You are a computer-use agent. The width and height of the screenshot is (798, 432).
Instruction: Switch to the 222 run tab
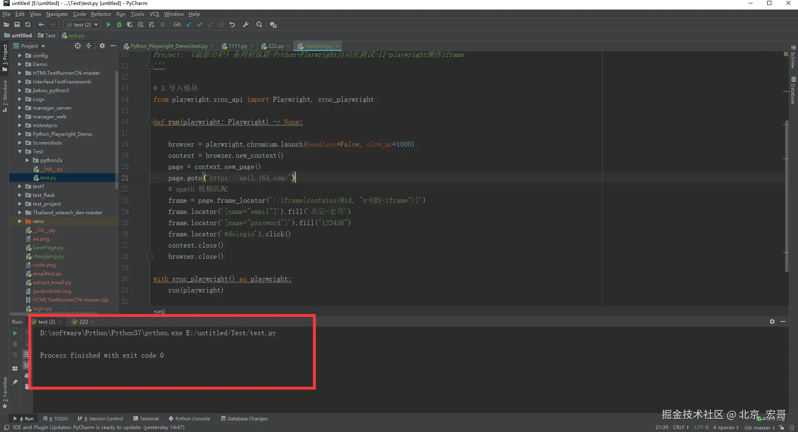(x=84, y=322)
